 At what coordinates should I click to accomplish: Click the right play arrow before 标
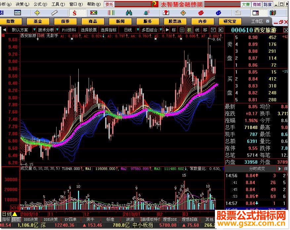point(167,30)
